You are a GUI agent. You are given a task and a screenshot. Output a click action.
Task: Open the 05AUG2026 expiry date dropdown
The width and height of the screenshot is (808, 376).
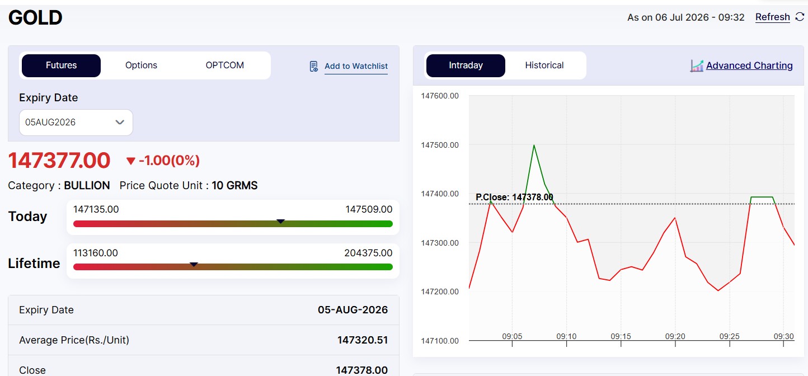coord(76,123)
